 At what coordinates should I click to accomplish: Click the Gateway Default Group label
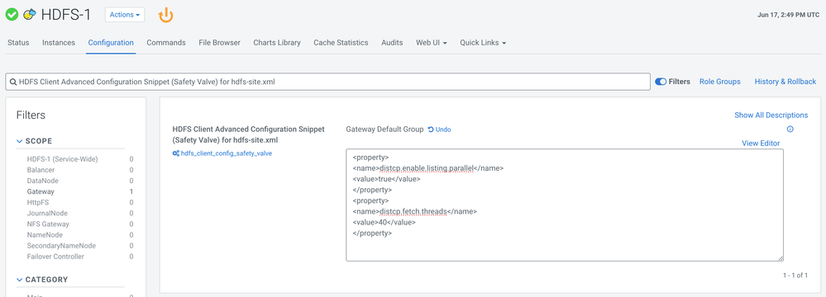pyautogui.click(x=385, y=130)
